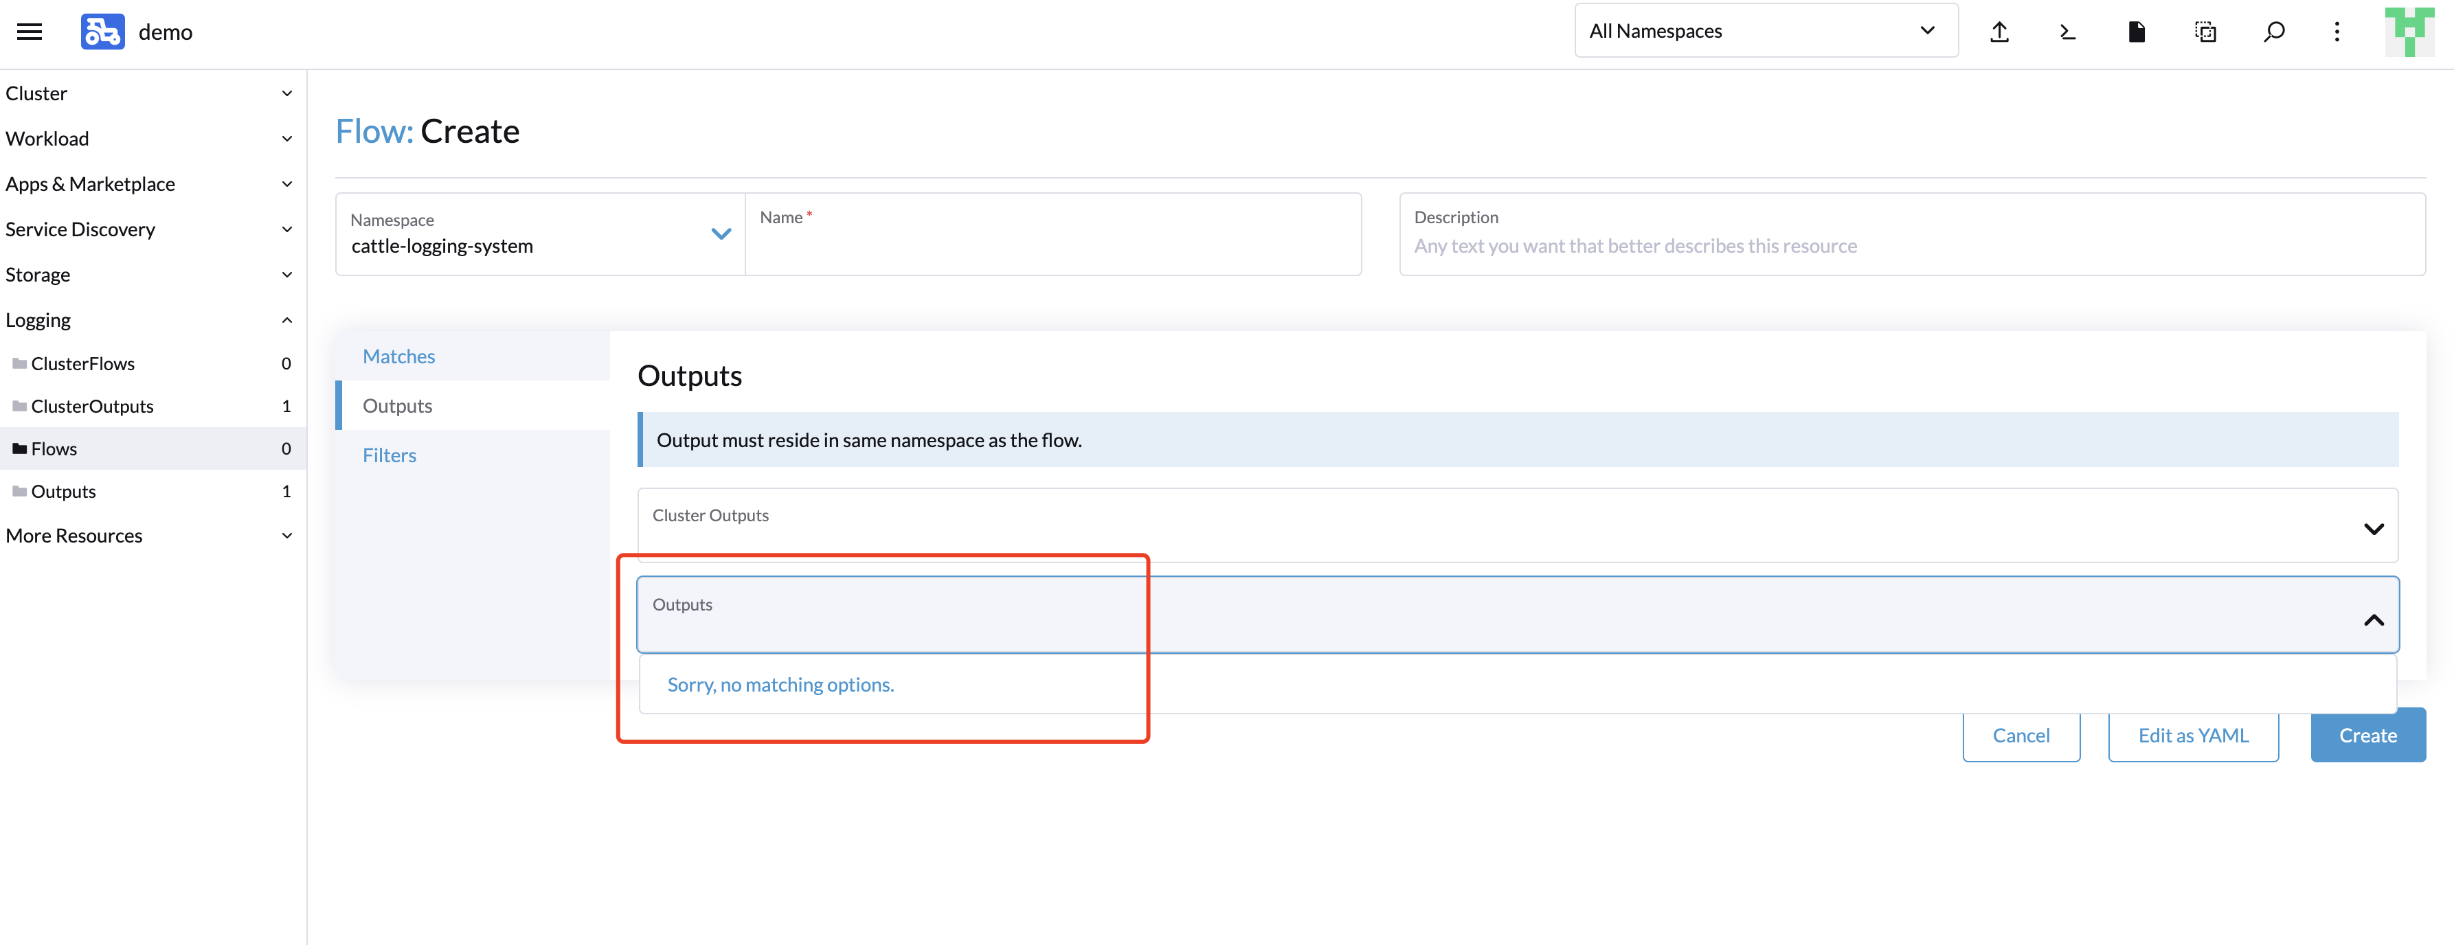This screenshot has height=945, width=2454.
Task: Open the kubectl shell terminal
Action: tap(2067, 30)
